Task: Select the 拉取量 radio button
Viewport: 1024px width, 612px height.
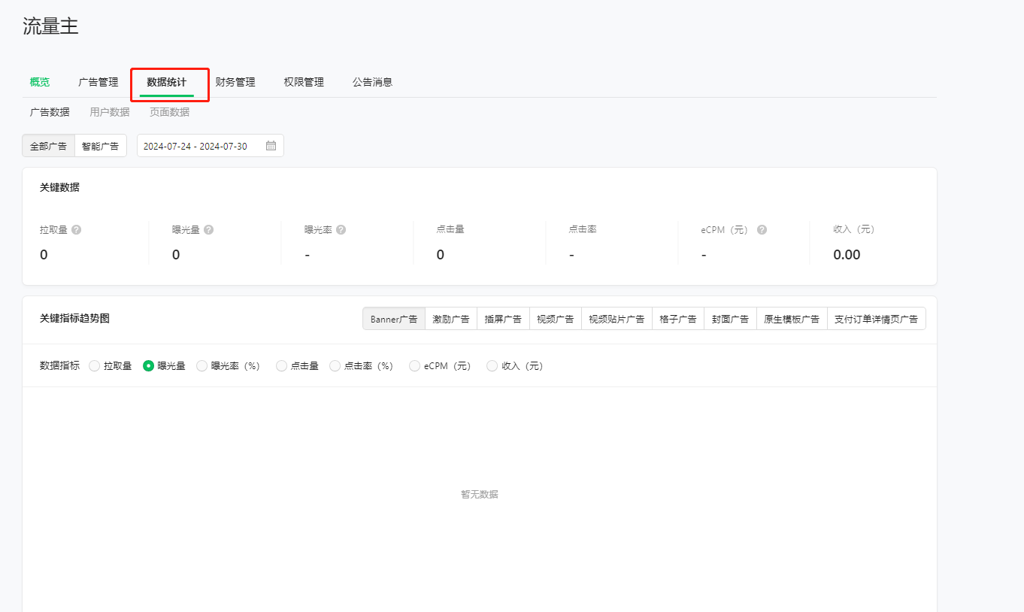Action: [94, 366]
